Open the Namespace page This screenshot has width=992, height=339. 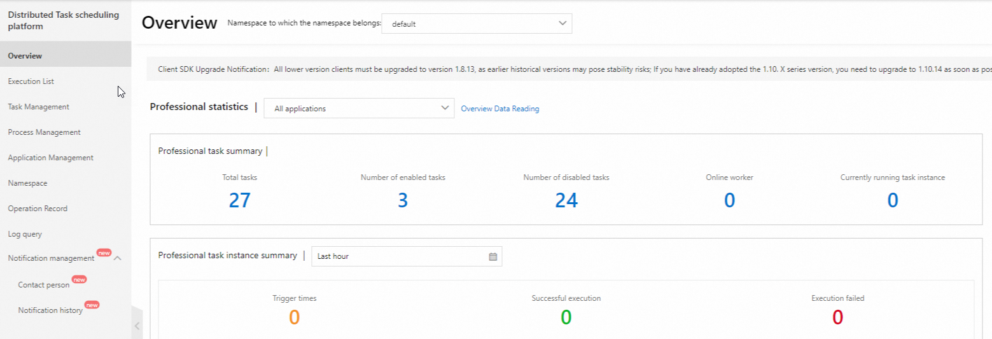[27, 183]
